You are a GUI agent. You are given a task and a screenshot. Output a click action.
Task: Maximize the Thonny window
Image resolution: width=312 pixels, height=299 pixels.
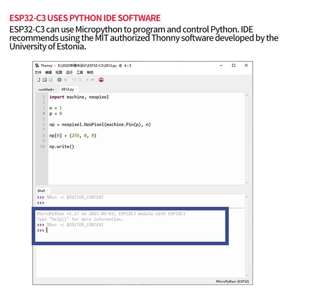tap(234, 65)
